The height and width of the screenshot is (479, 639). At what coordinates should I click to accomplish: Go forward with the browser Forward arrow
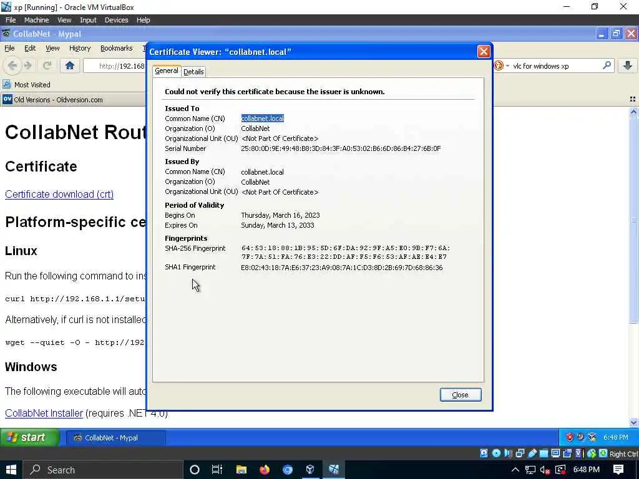coord(28,65)
